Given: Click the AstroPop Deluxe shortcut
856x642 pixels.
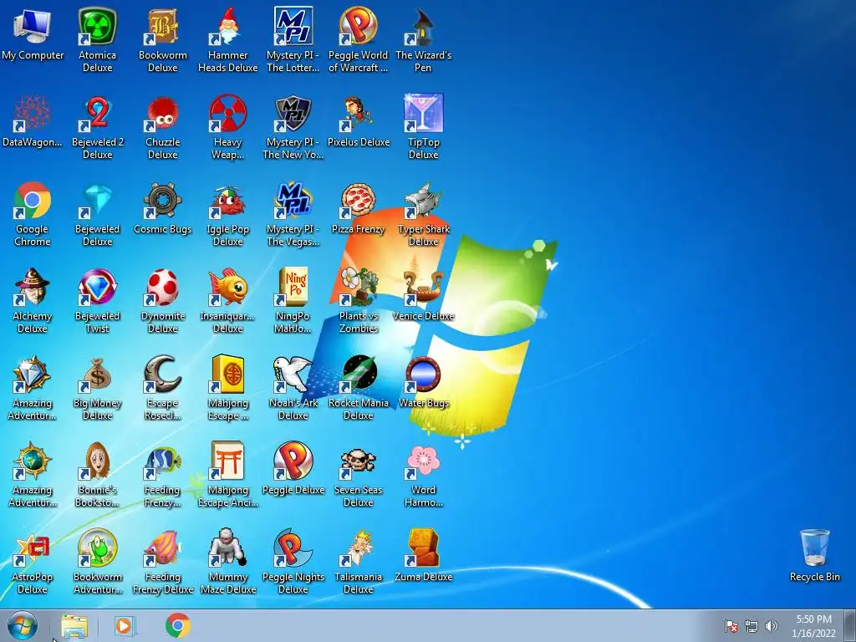Looking at the screenshot, I should 33,548.
